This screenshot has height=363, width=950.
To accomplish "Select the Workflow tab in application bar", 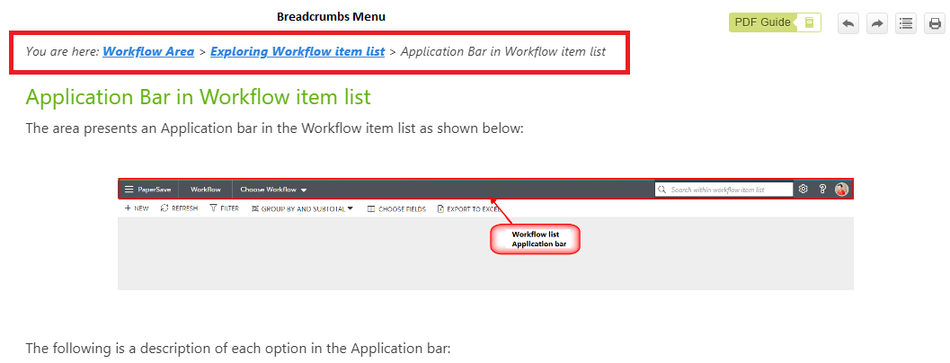I will (x=206, y=190).
